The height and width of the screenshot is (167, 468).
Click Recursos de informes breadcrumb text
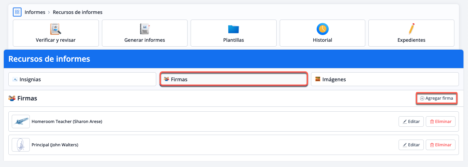[77, 12]
